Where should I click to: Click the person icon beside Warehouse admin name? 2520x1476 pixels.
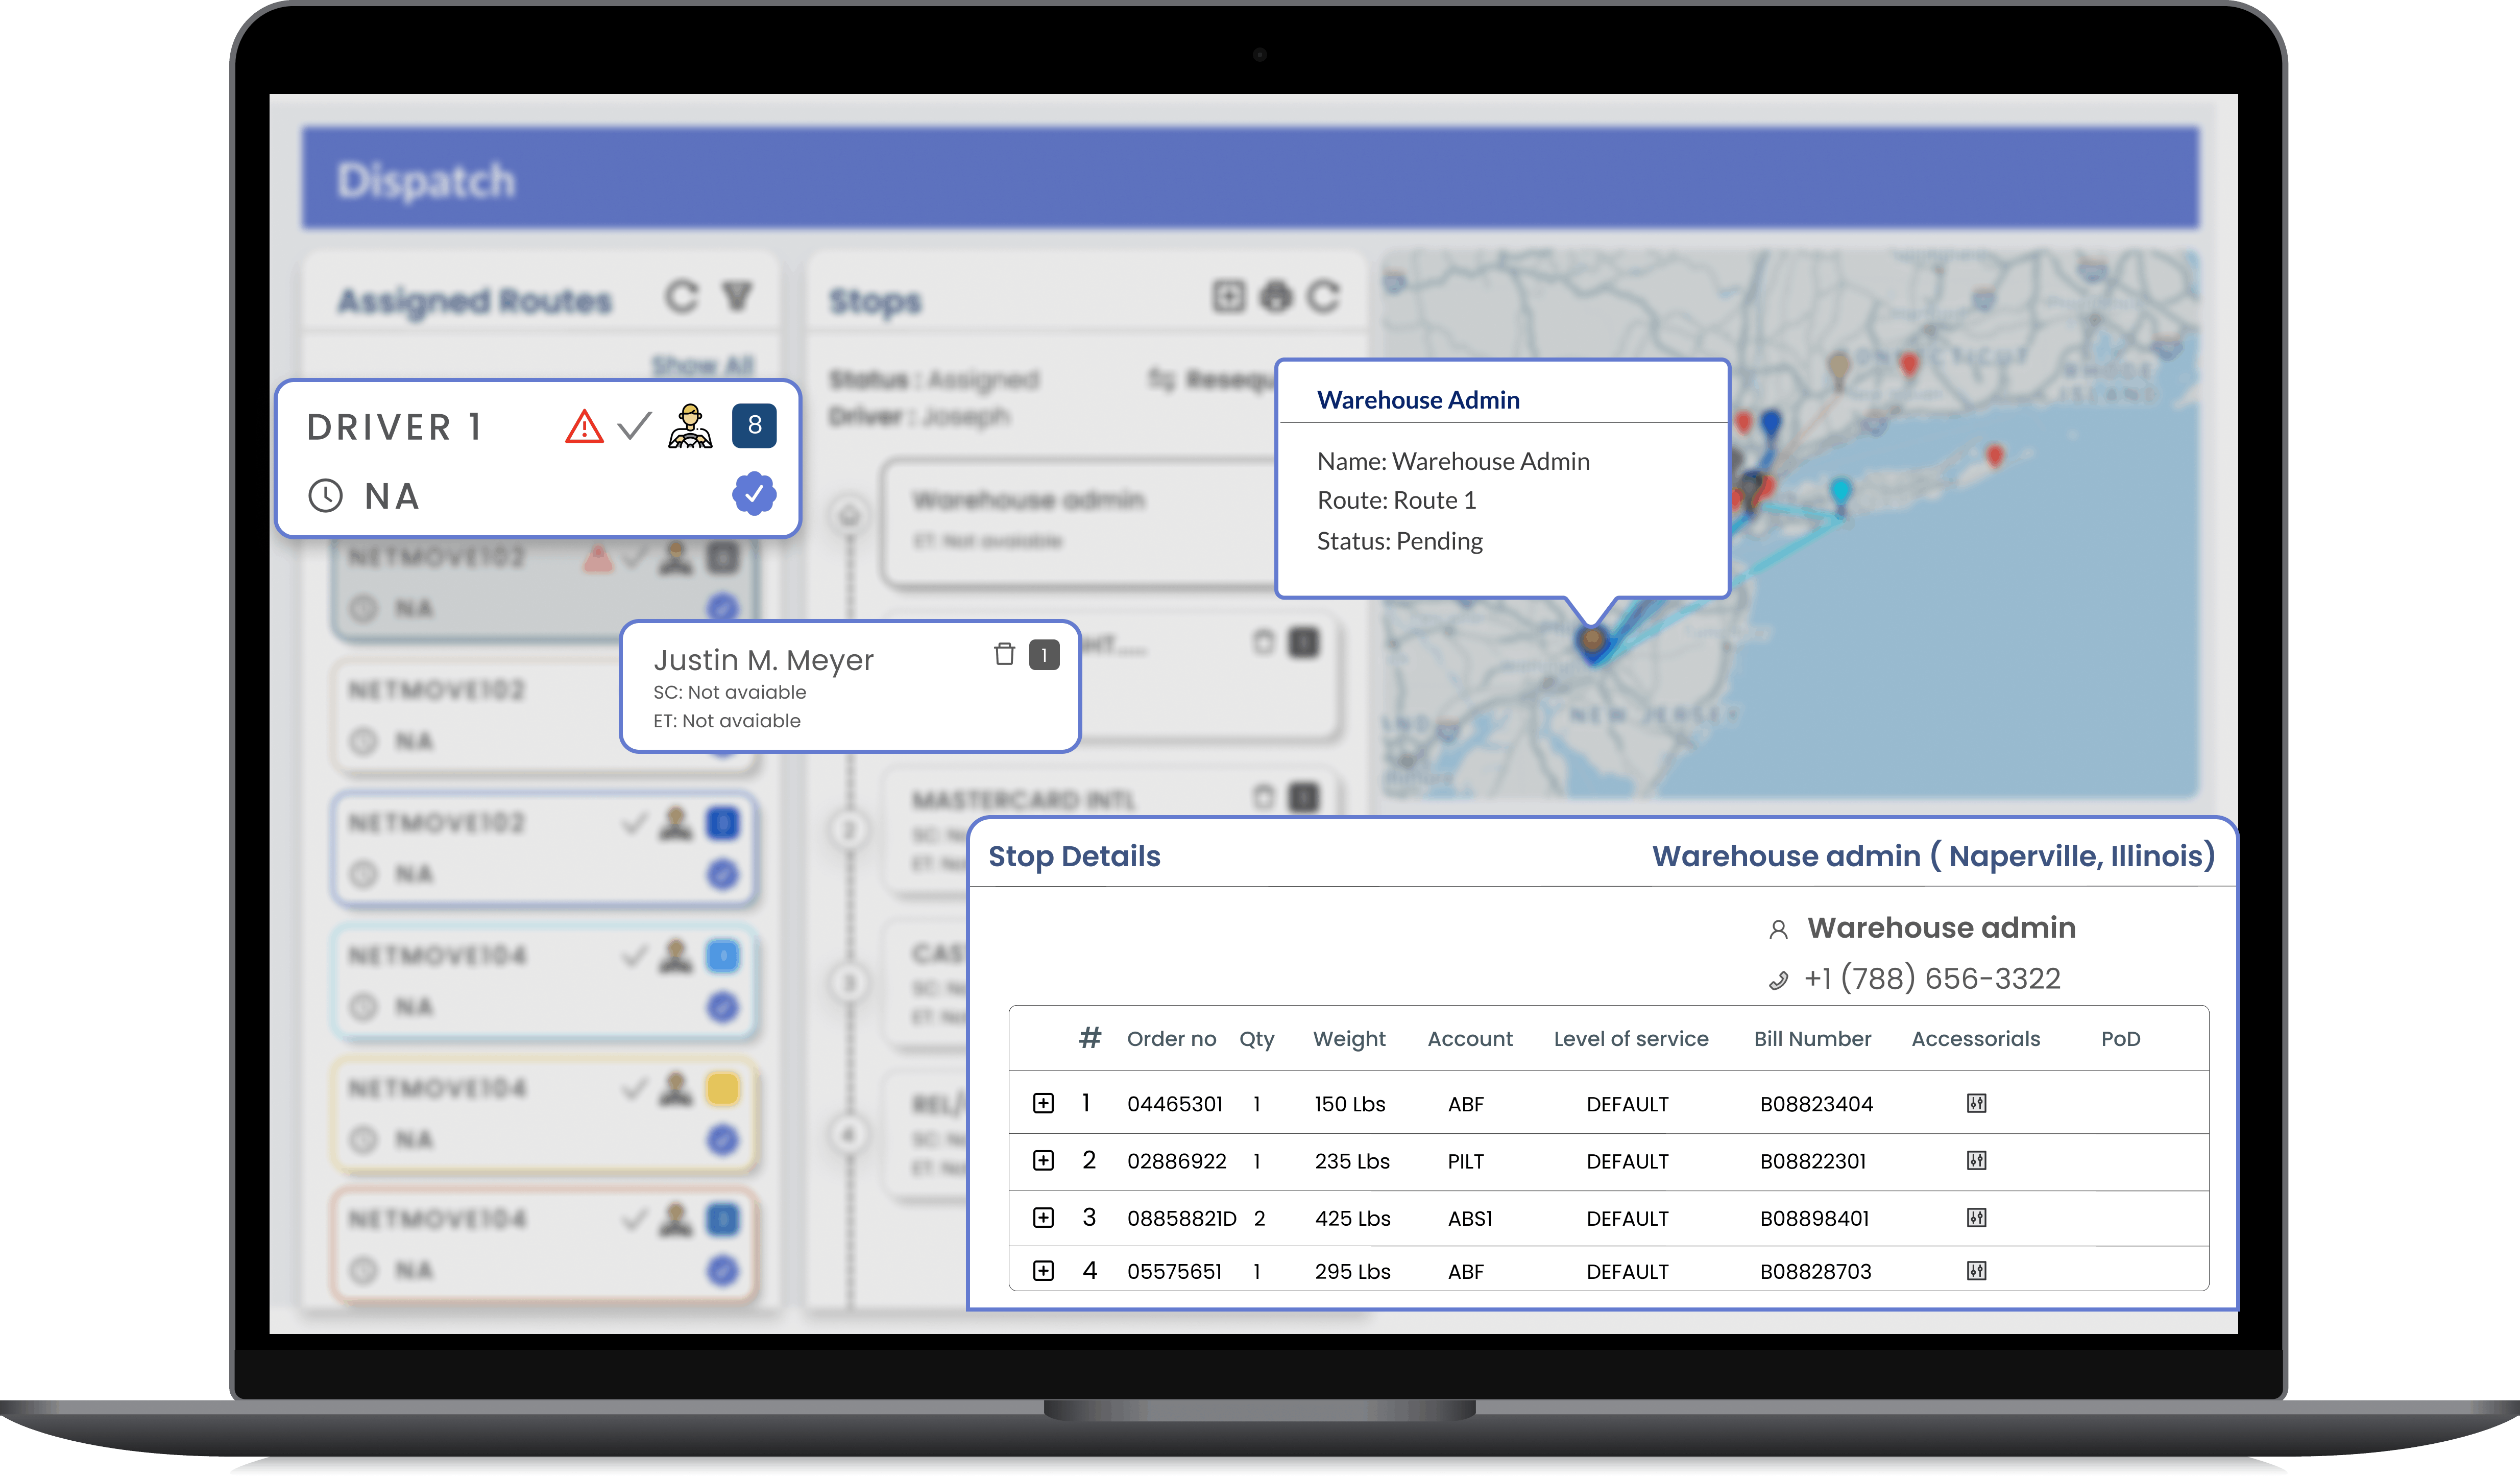pos(1778,930)
